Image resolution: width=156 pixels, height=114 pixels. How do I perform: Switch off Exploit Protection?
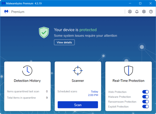point(145,107)
